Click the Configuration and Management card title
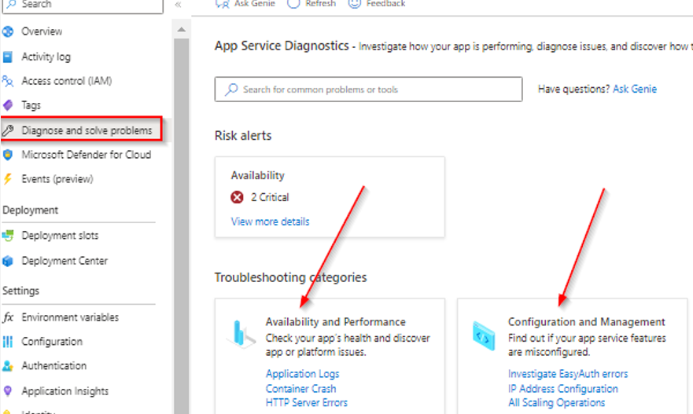The width and height of the screenshot is (693, 414). coord(587,322)
